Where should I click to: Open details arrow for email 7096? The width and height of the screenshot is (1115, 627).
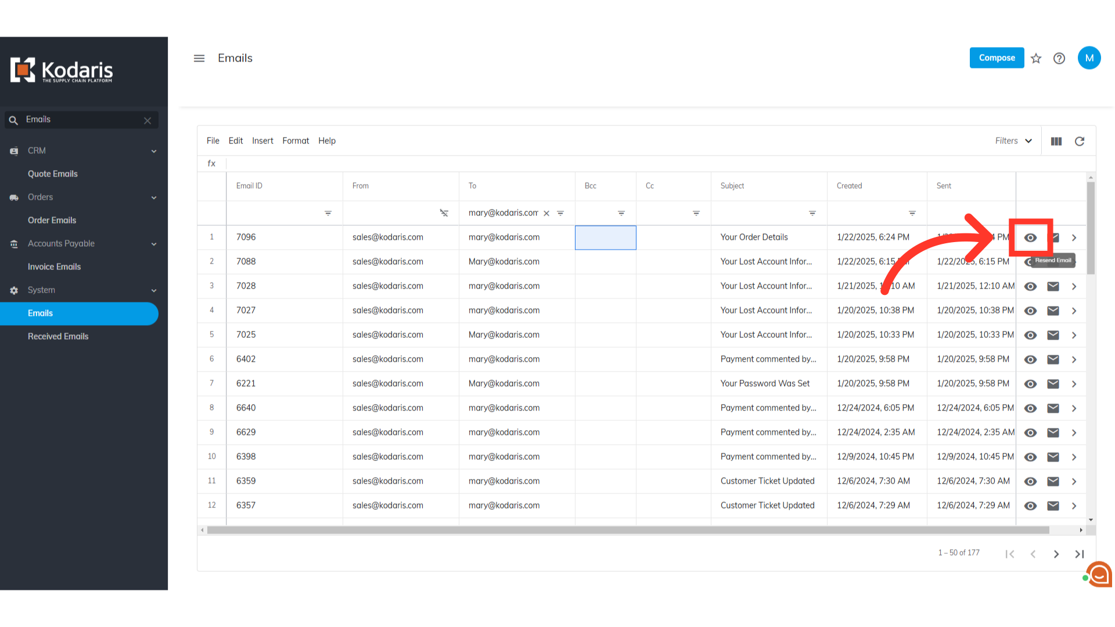(1074, 237)
